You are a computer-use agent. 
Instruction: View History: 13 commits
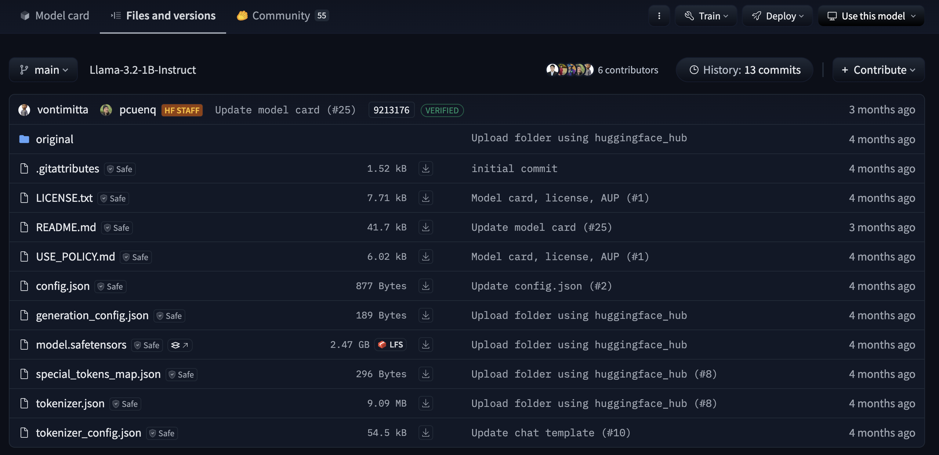tap(744, 70)
